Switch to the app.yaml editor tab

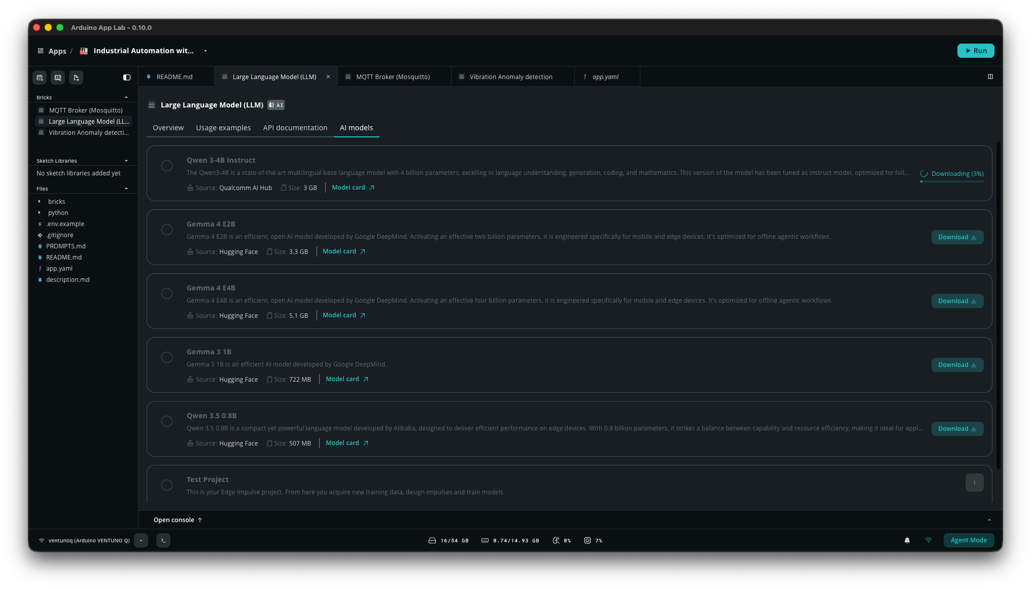[607, 77]
